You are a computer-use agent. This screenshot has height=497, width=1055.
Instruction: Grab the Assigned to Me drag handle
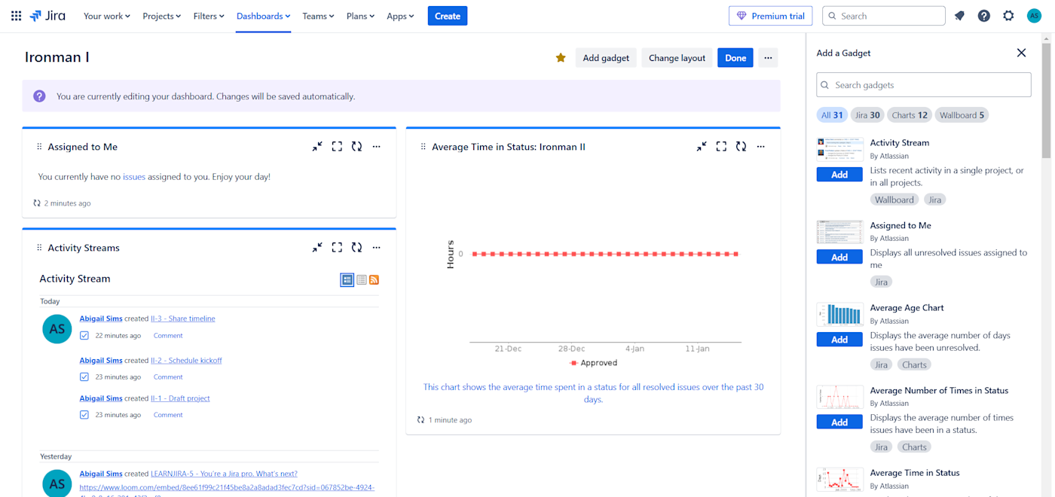point(39,147)
